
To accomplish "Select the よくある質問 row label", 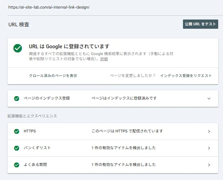I will 35,165.
